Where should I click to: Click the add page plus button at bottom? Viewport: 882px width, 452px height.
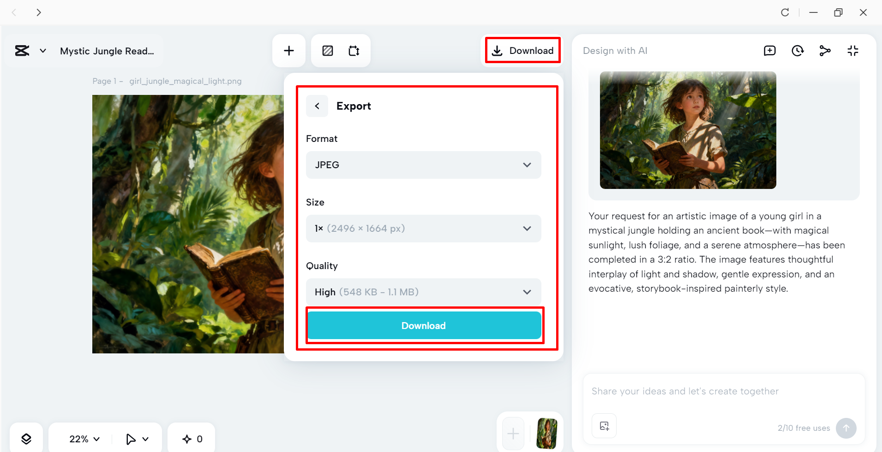point(513,434)
